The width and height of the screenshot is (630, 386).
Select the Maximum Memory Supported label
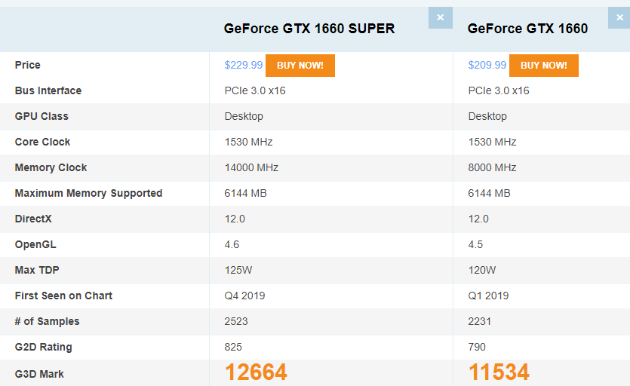coord(88,194)
